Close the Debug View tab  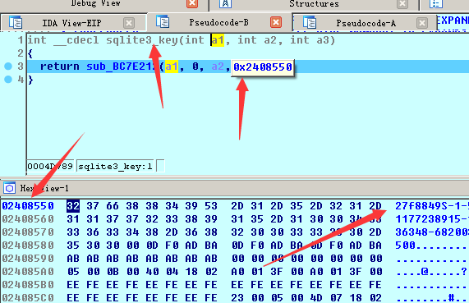tap(192, 3)
